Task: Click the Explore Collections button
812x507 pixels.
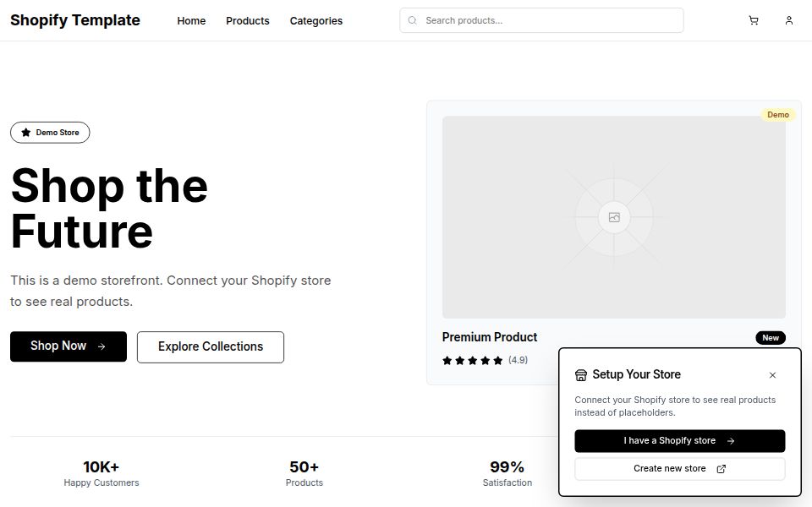Action: click(x=210, y=346)
